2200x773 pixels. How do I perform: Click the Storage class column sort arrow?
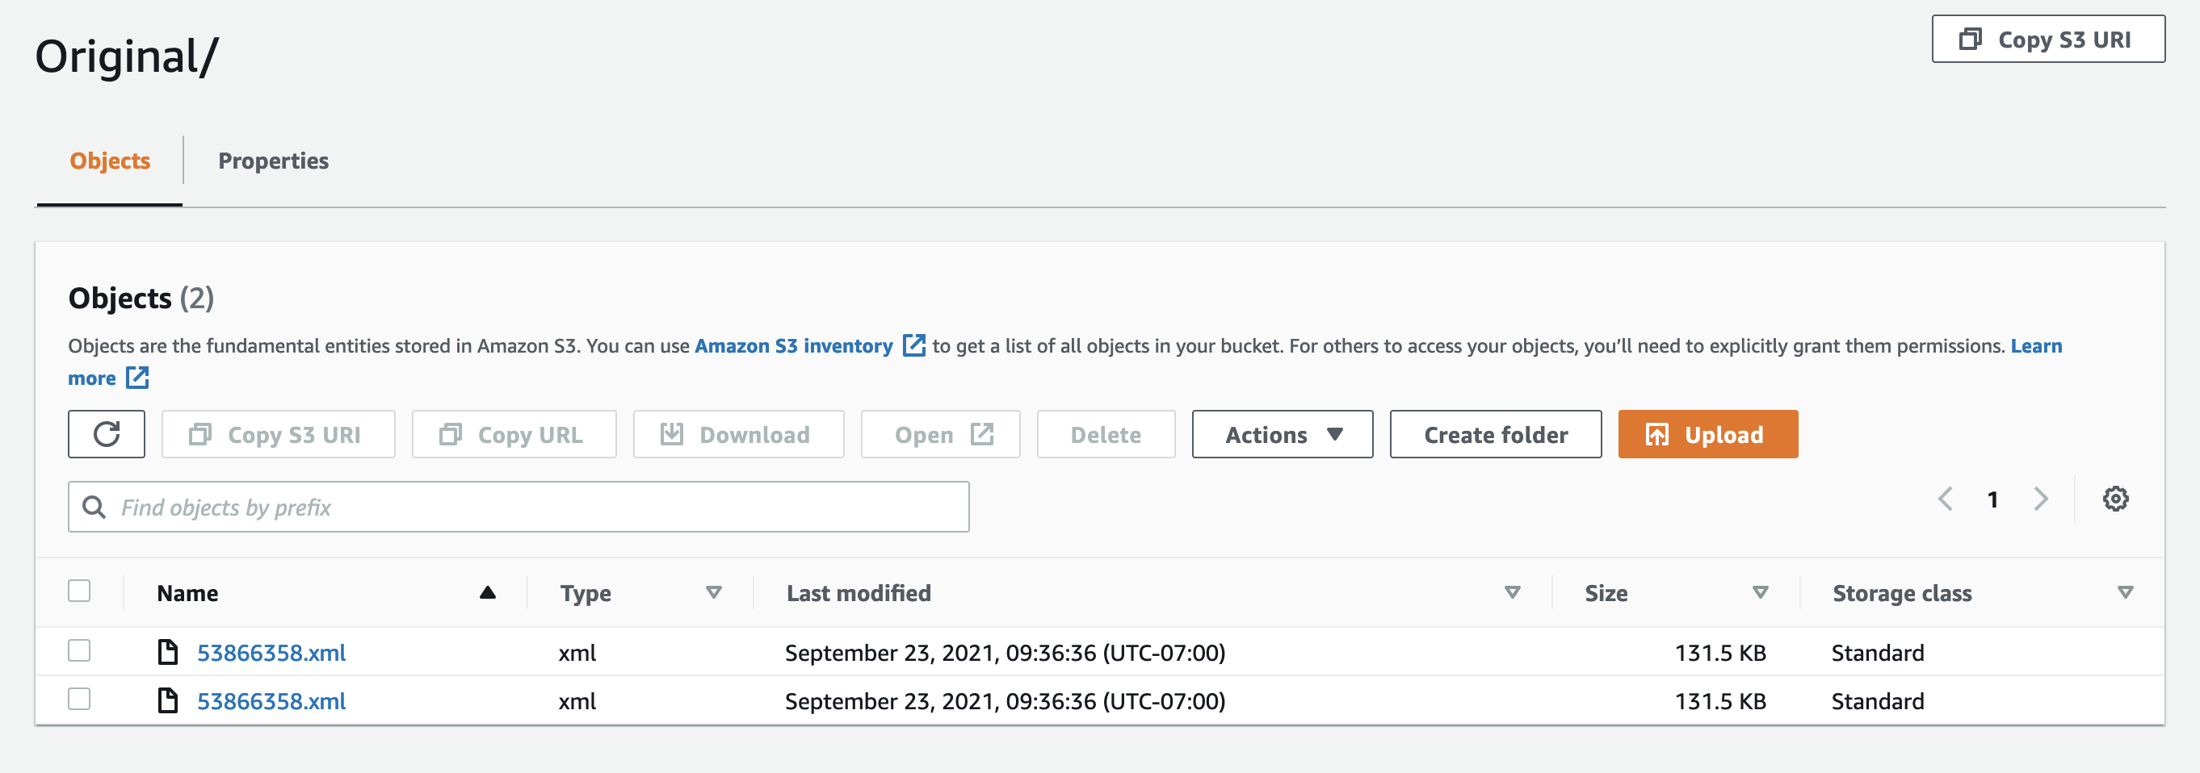pyautogui.click(x=2126, y=592)
